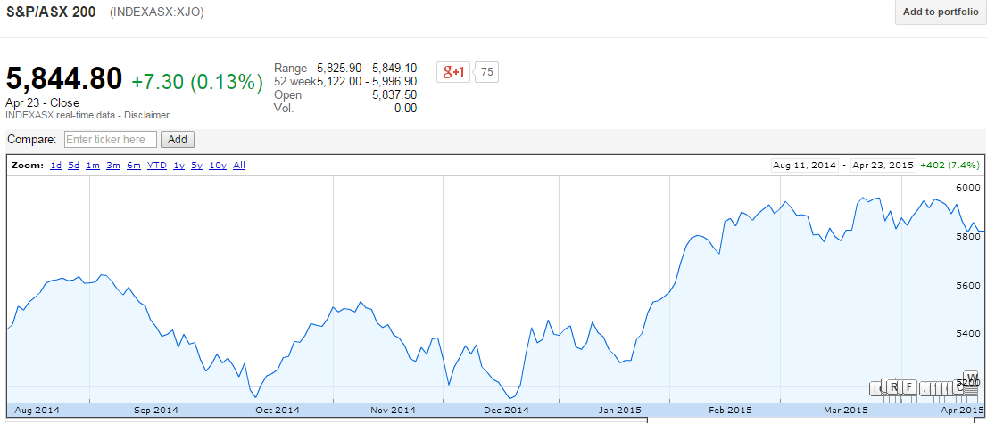Set chart zoom to 1m

pyautogui.click(x=93, y=166)
